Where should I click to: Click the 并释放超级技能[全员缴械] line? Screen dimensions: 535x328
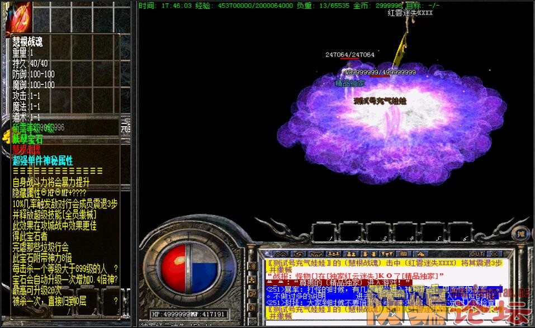coord(55,215)
